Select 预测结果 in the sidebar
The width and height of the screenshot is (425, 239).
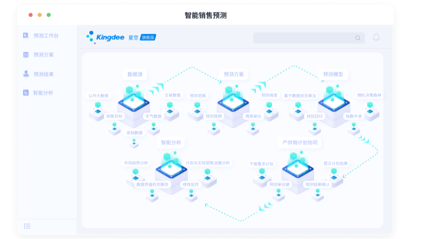click(x=43, y=74)
